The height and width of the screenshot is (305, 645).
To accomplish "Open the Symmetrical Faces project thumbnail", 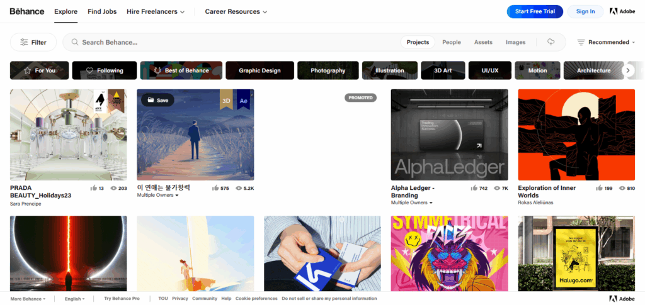I will (450, 253).
